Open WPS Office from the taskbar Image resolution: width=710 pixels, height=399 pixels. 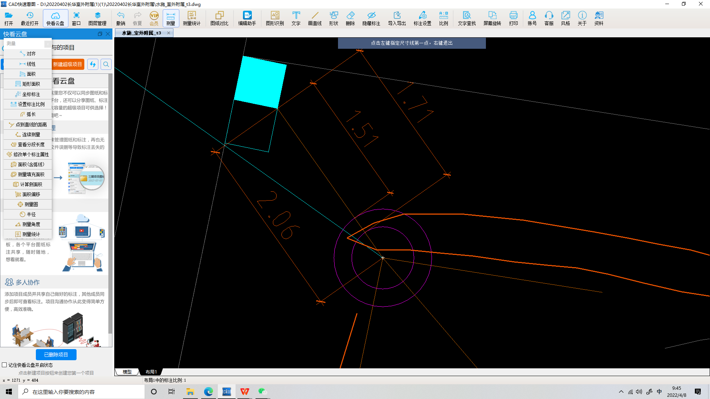[x=244, y=392]
